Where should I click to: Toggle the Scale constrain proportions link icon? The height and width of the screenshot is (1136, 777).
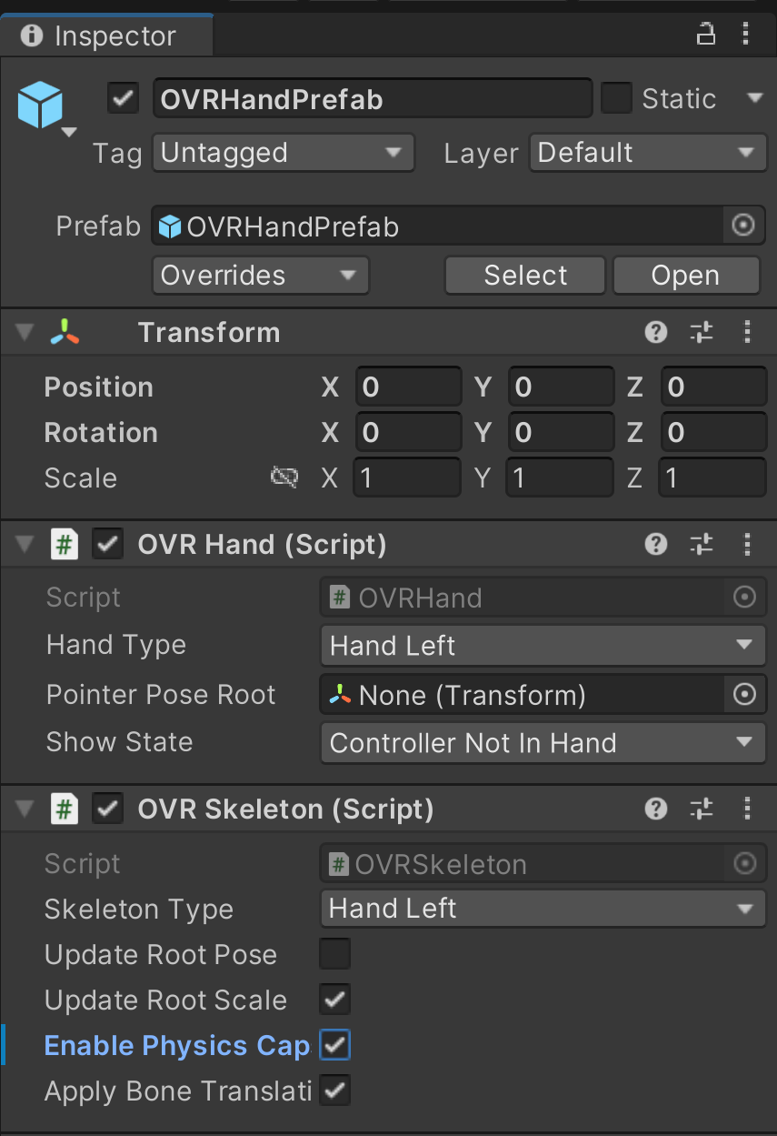pos(284,478)
